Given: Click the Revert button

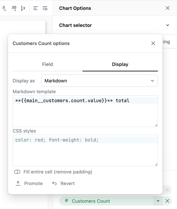Looking at the screenshot, I should tap(63, 183).
